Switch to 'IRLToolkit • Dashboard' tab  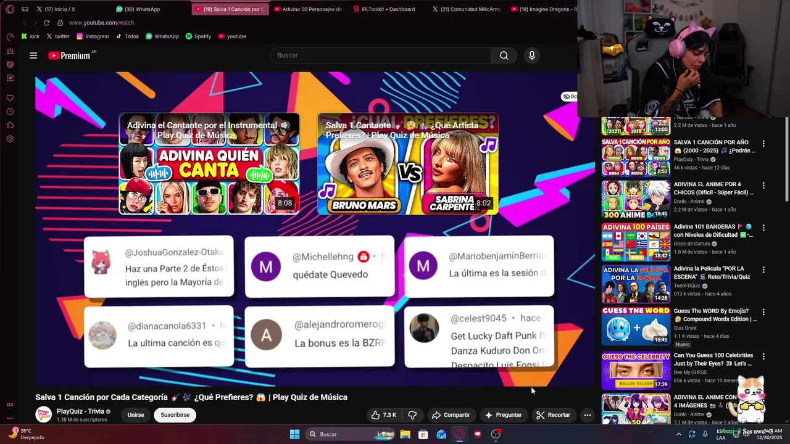389,9
